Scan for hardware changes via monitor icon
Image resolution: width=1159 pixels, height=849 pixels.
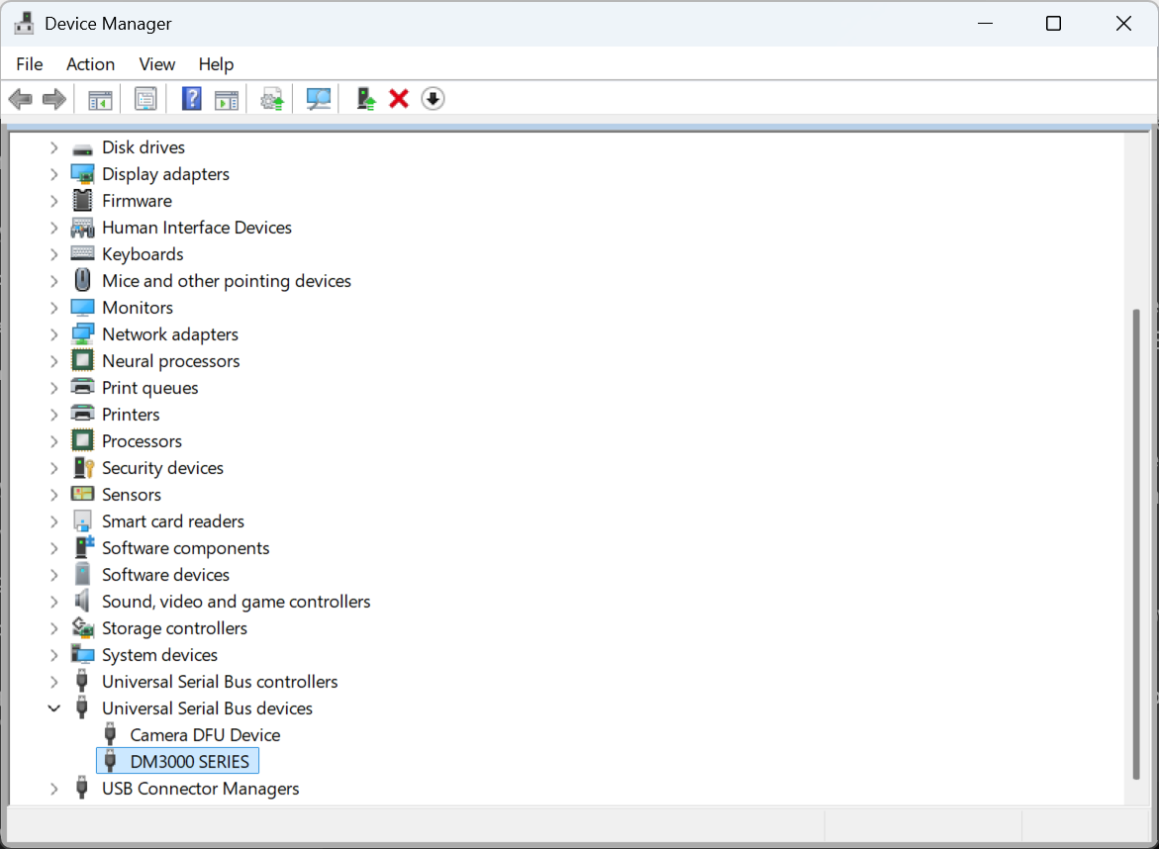[x=319, y=99]
